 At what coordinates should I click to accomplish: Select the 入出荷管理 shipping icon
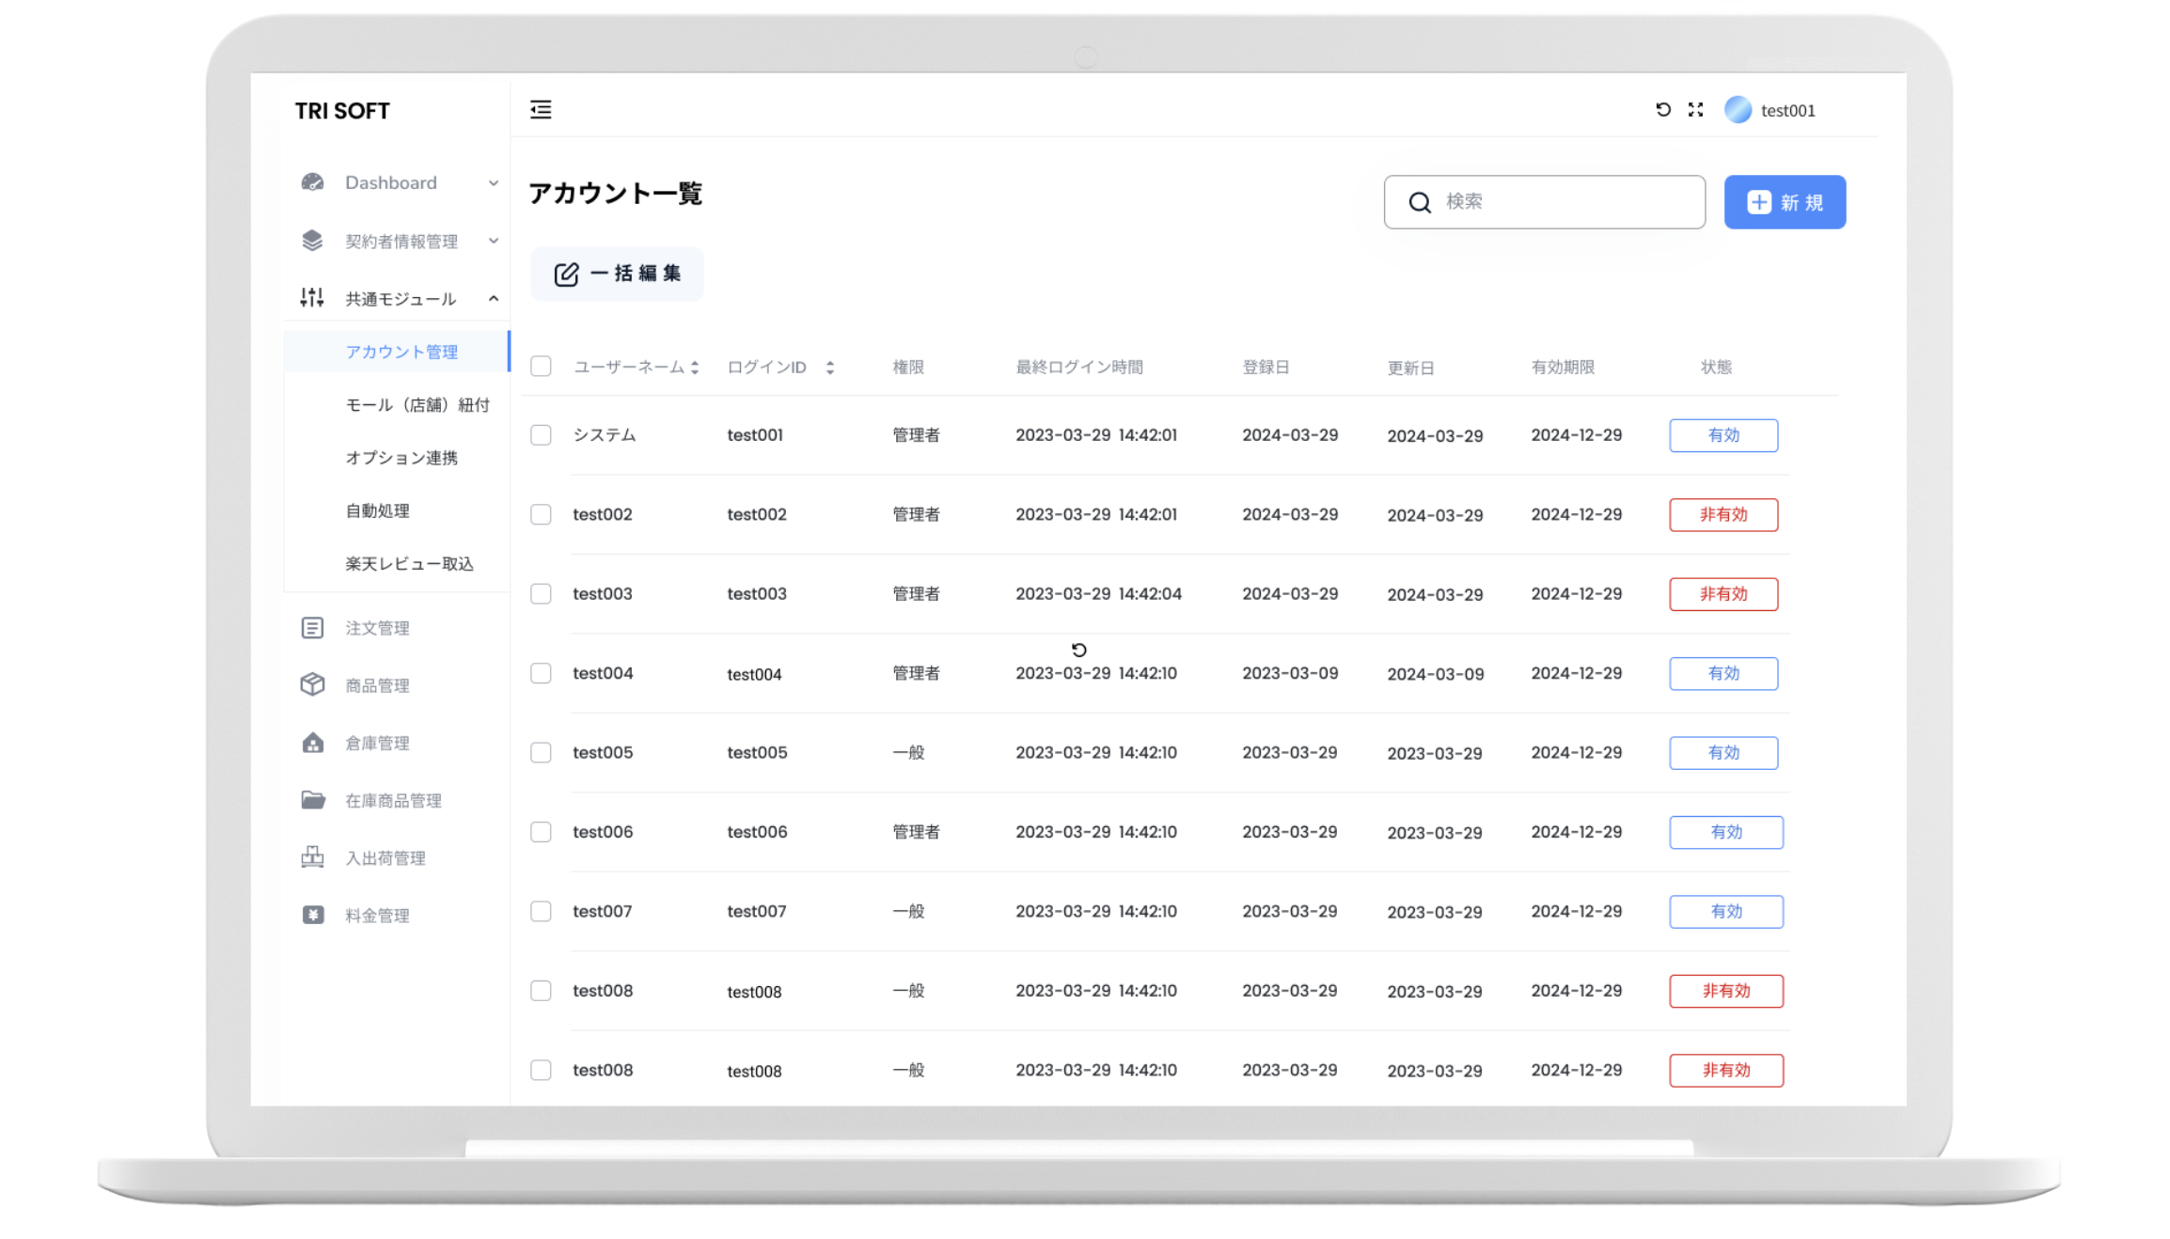pos(313,857)
